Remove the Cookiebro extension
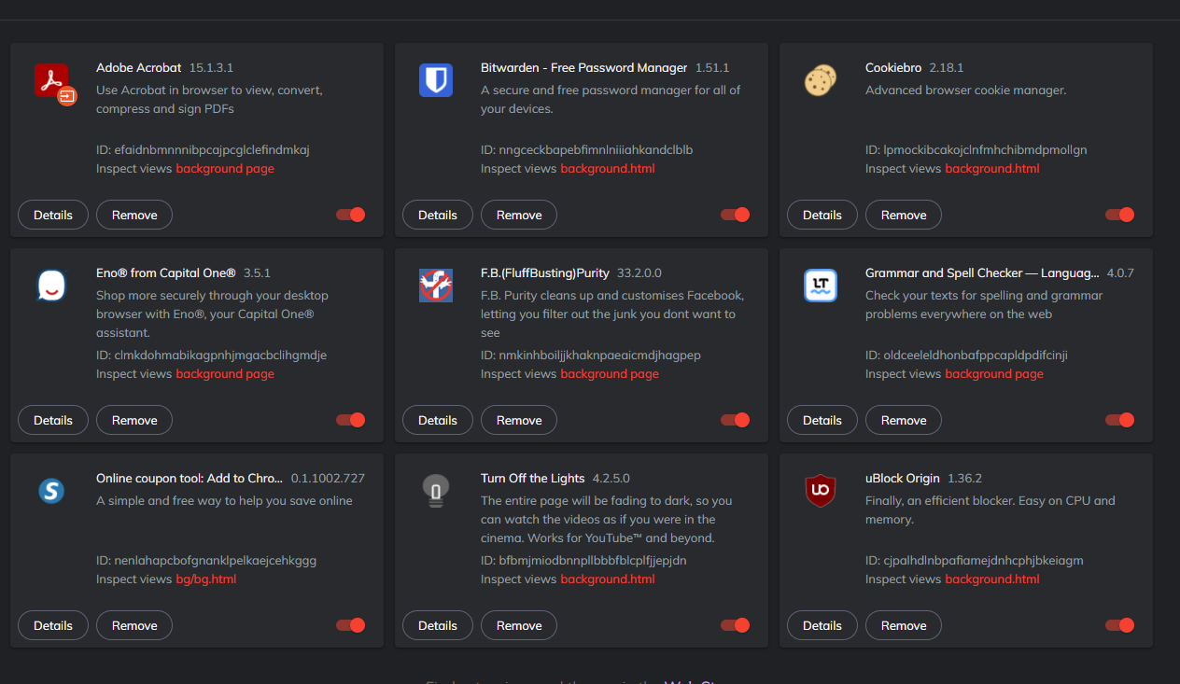The image size is (1180, 684). tap(904, 215)
